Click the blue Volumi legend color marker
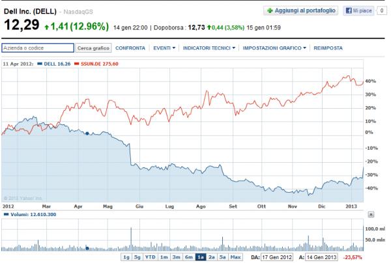The image size is (391, 263). pyautogui.click(x=7, y=214)
